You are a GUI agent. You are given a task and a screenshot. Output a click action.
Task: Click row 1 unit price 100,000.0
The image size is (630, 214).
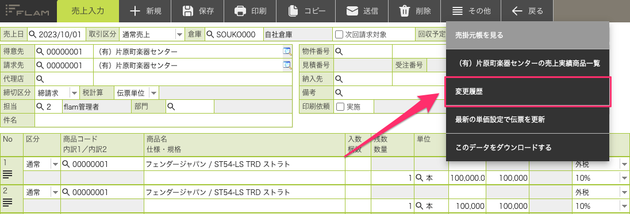(x=467, y=177)
